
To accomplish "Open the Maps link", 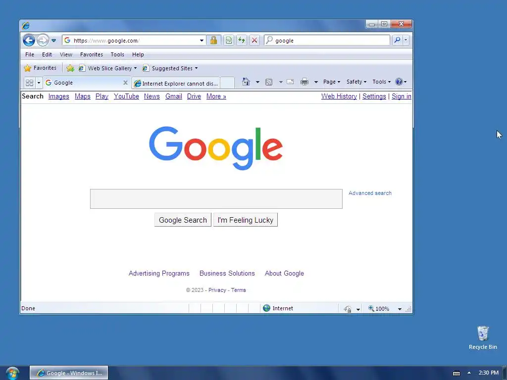I will point(83,96).
